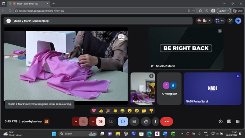This screenshot has width=245, height=138.
Task: Open the meeting details info icon
Action: pos(220,121)
